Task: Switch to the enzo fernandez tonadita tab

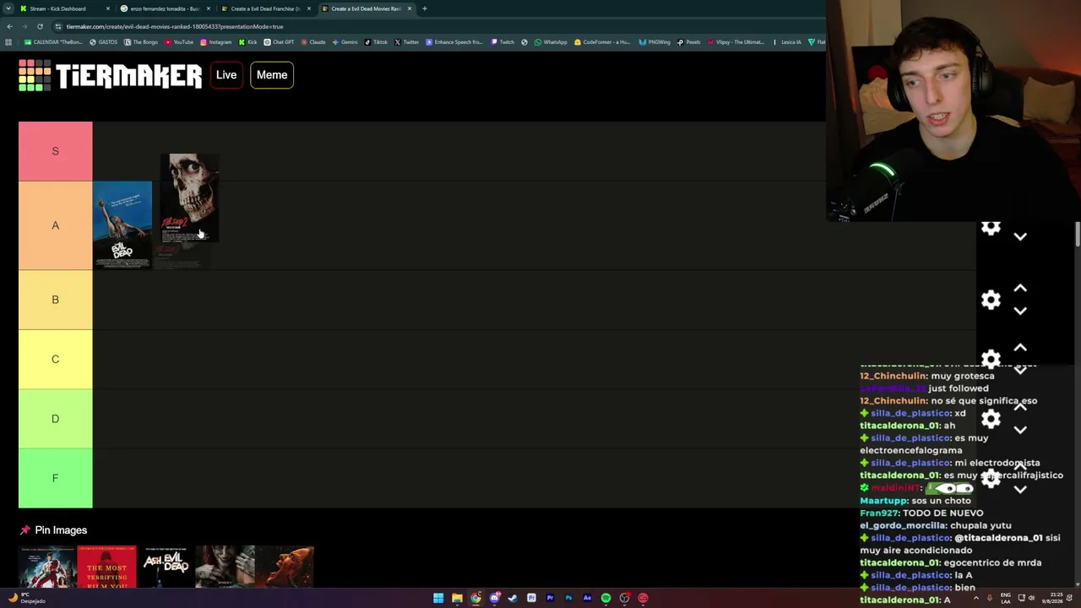Action: tap(166, 8)
